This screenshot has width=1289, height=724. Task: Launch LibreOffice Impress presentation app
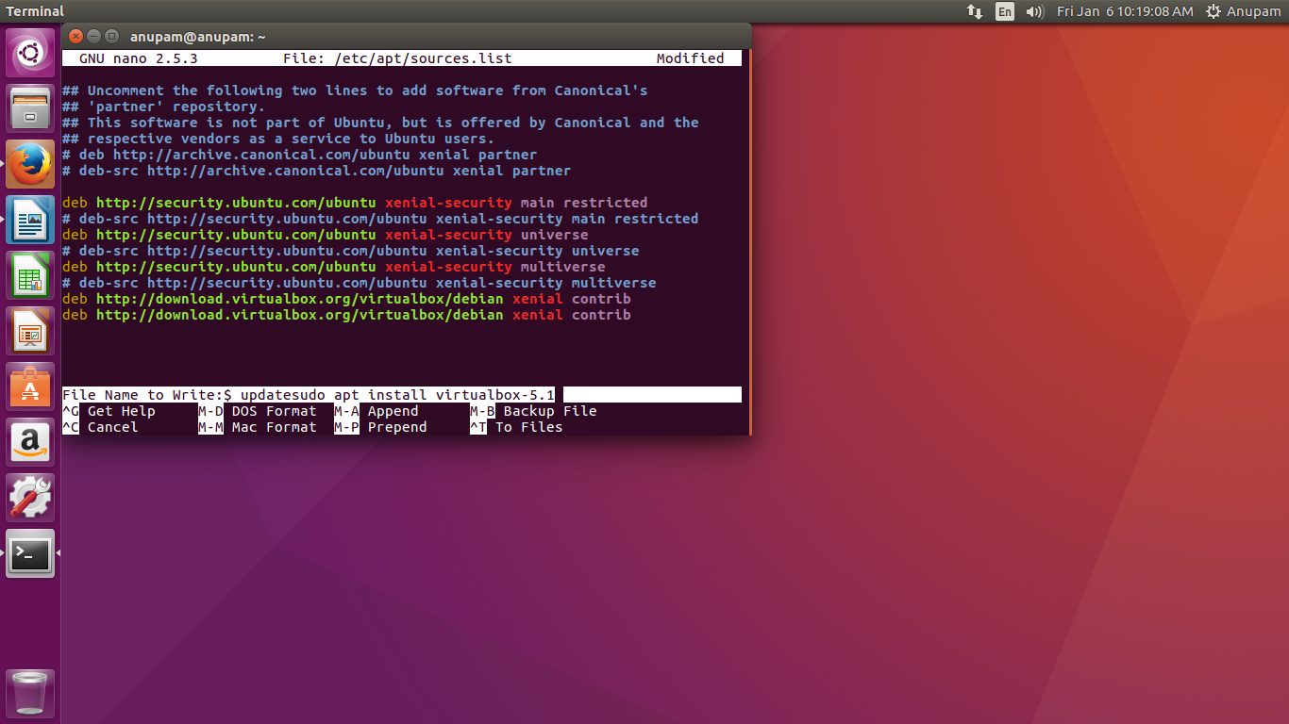pyautogui.click(x=30, y=331)
